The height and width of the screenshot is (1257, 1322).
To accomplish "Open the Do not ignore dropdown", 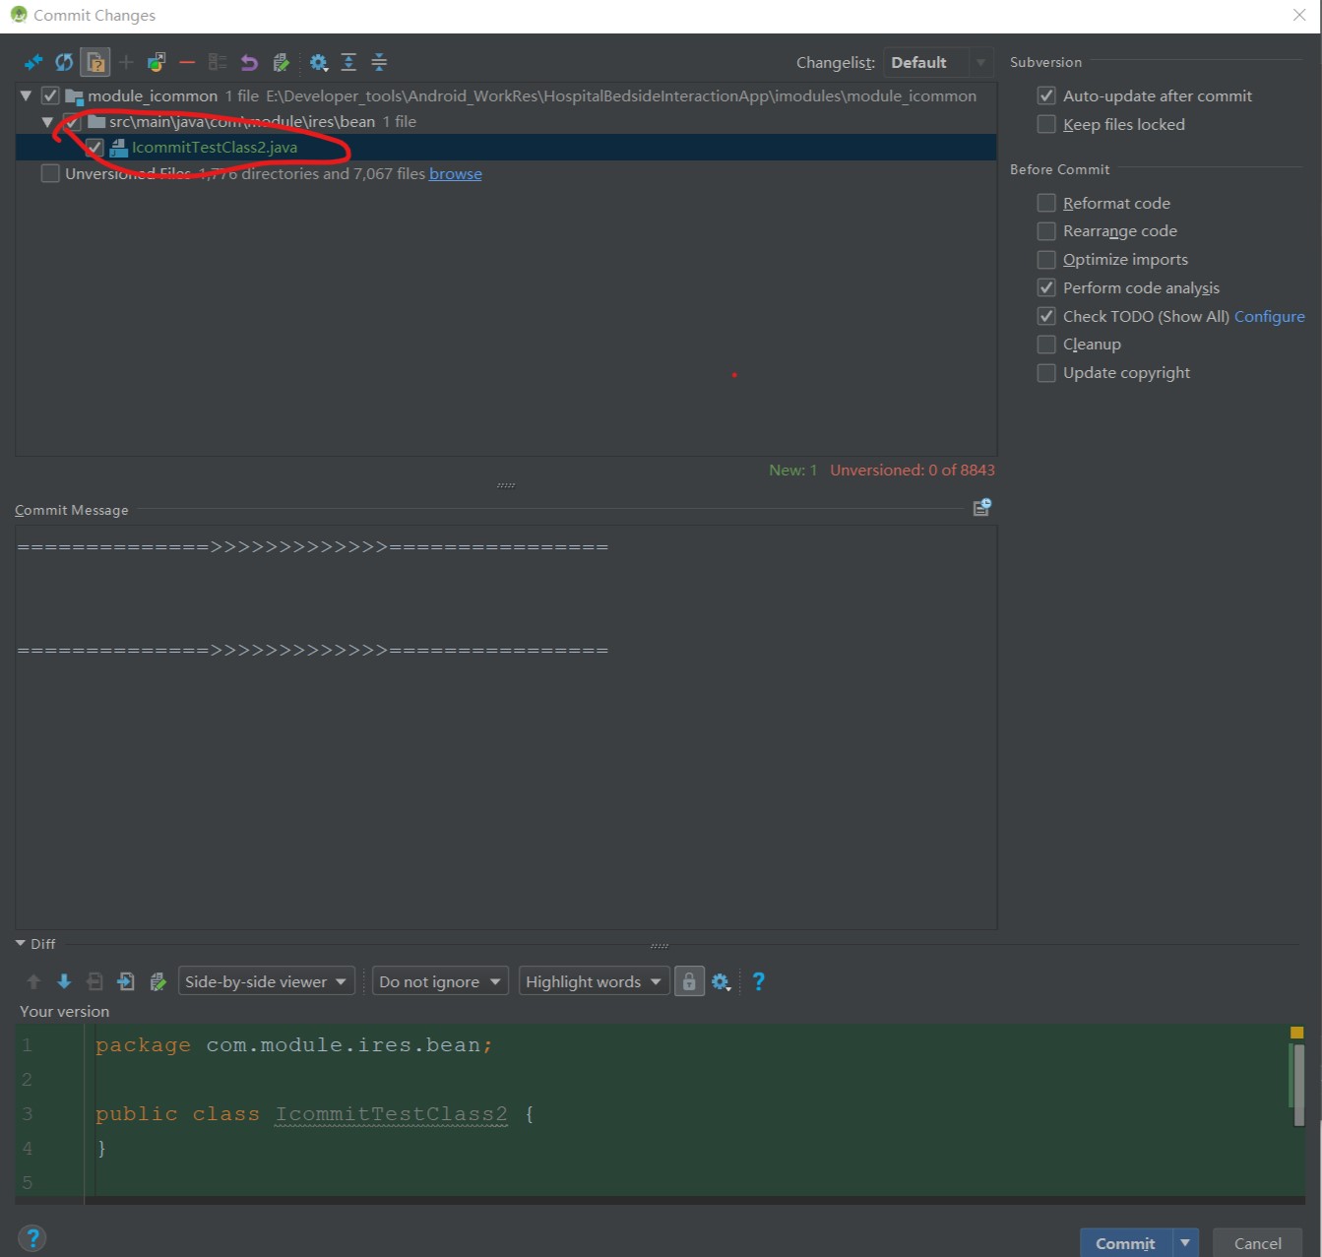I will [x=440, y=981].
